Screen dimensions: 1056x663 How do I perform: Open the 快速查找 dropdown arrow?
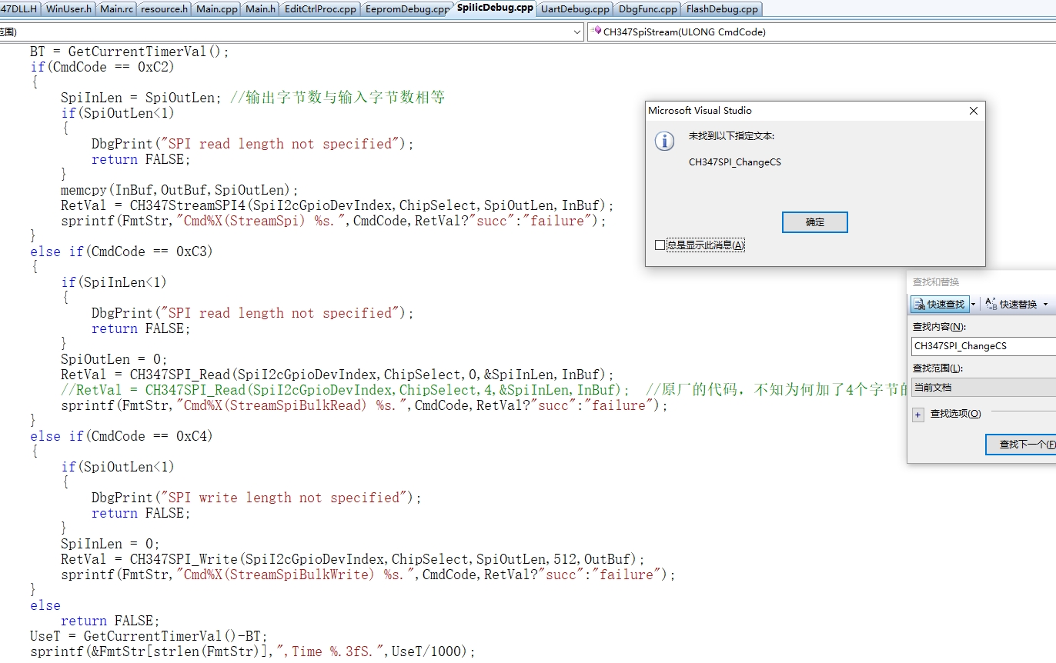(973, 305)
